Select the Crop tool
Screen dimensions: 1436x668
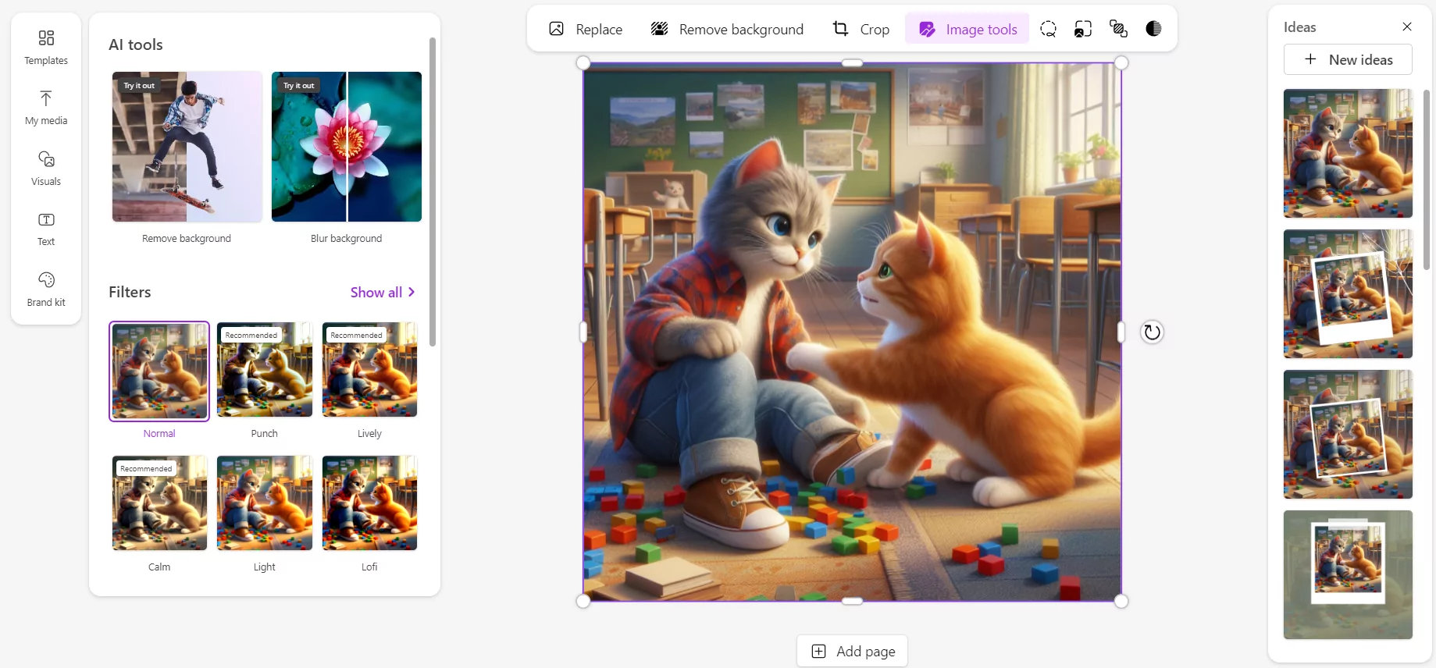tap(861, 29)
